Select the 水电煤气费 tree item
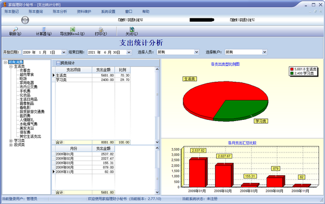The width and height of the screenshot is (325, 204). pos(29,124)
